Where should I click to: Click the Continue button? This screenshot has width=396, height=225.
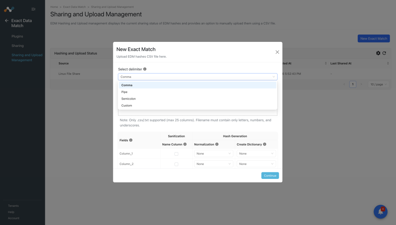point(270,175)
